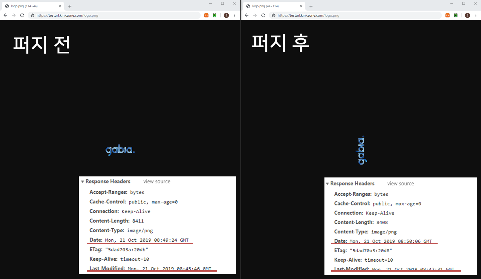Click Date value ending 08:50:06 GMT
481x279 pixels.
coord(391,241)
